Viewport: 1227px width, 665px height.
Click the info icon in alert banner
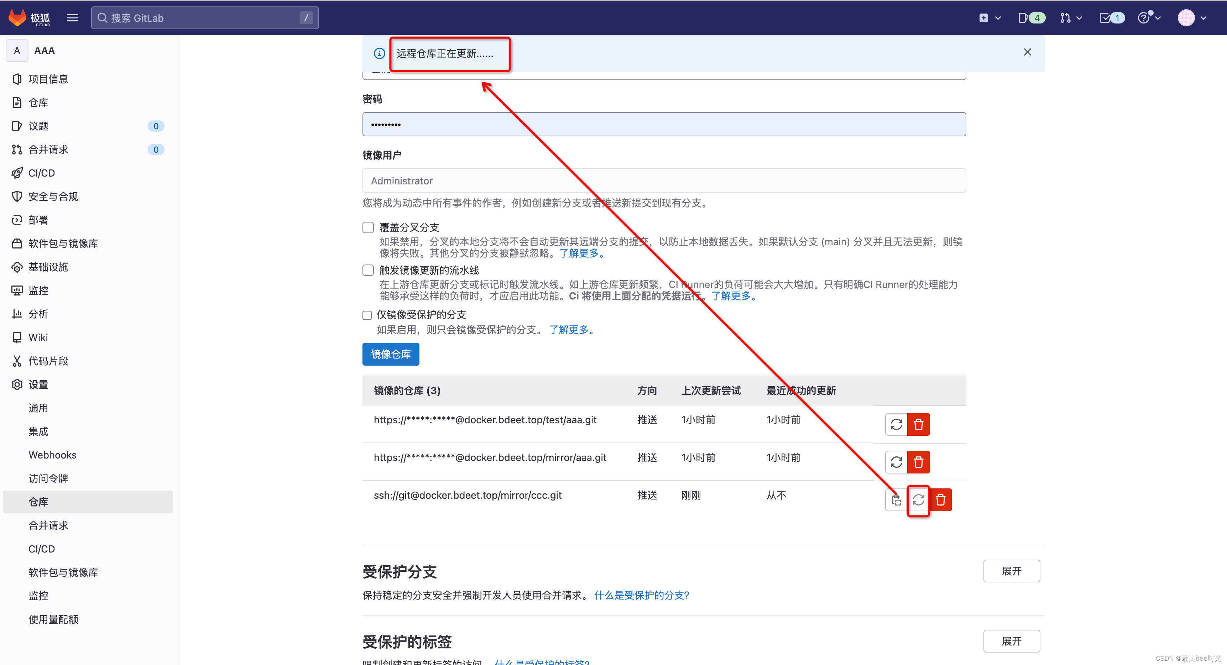[379, 53]
